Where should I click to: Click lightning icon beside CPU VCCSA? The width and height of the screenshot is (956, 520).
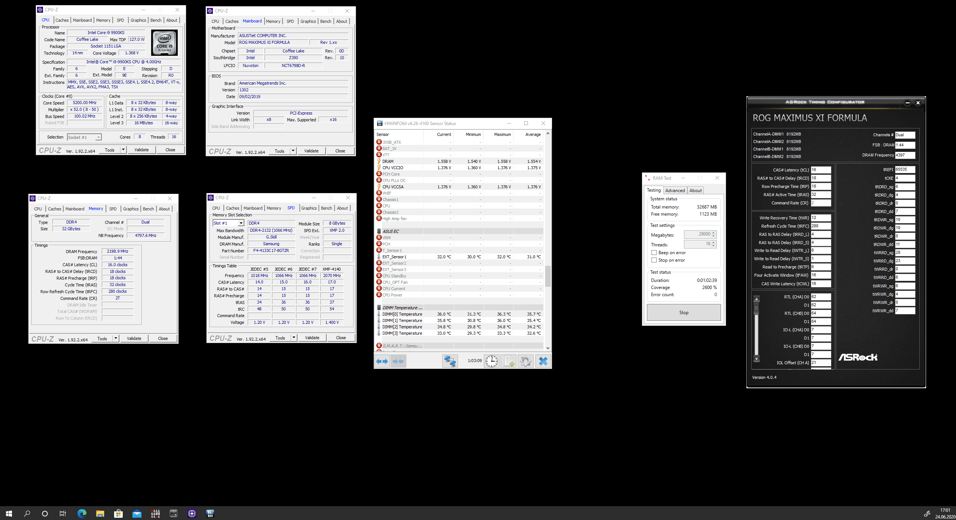click(x=379, y=187)
